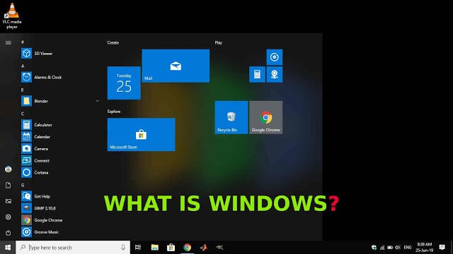The image size is (453, 254).
Task: Open the GIMP icon on the taskbar
Action: pyautogui.click(x=219, y=247)
